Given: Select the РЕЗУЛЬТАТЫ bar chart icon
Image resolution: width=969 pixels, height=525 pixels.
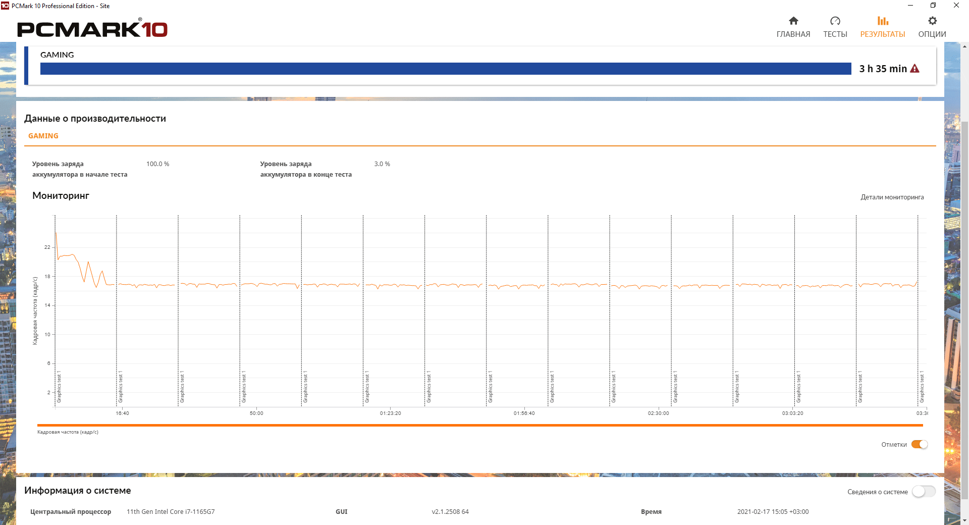Looking at the screenshot, I should click(883, 21).
